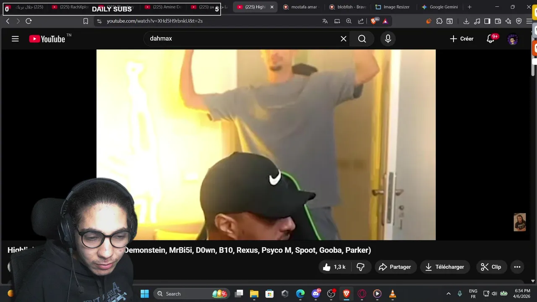Open the media control music note
Image resolution: width=537 pixels, height=302 pixels.
coord(477,21)
